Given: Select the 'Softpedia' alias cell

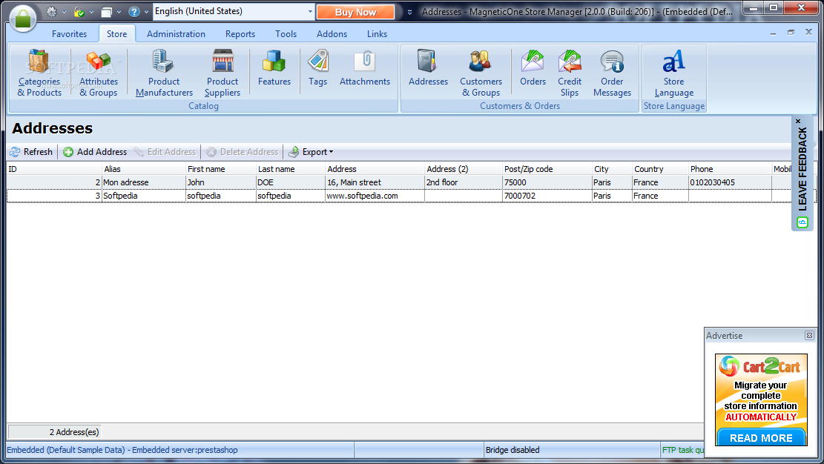Looking at the screenshot, I should tap(143, 196).
